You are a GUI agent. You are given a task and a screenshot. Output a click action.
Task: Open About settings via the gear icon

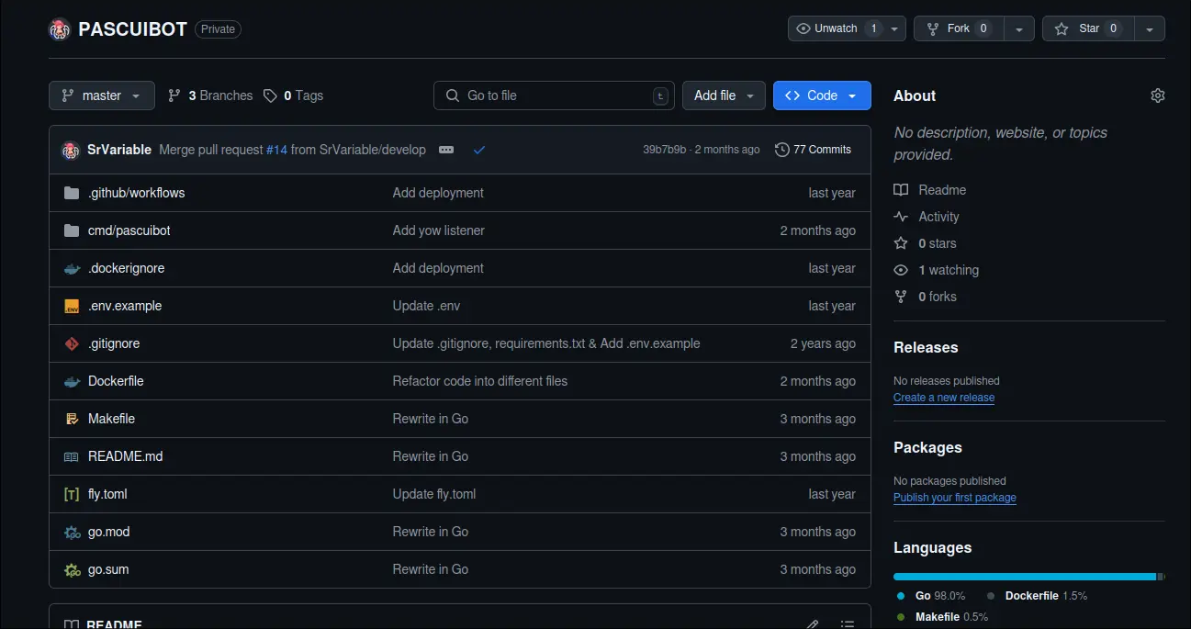[1157, 95]
